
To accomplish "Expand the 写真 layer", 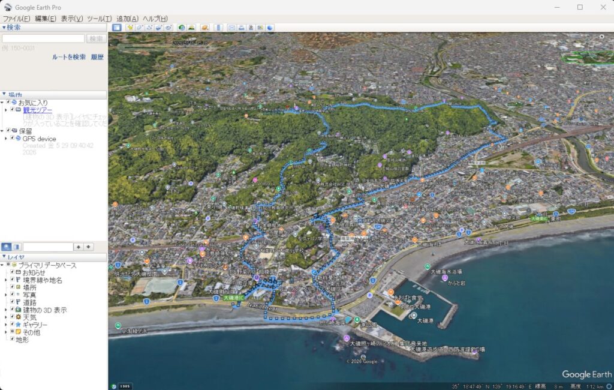I will pos(6,295).
